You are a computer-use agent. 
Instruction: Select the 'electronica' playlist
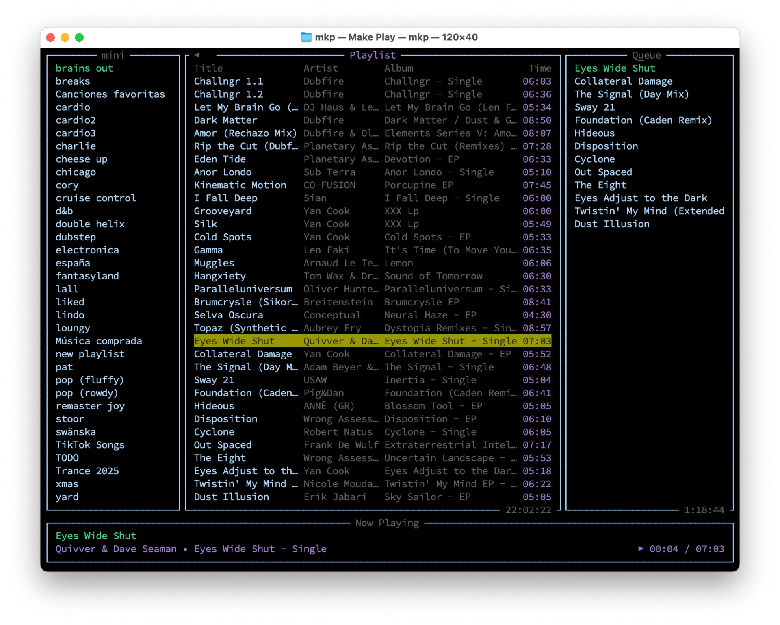click(x=87, y=250)
